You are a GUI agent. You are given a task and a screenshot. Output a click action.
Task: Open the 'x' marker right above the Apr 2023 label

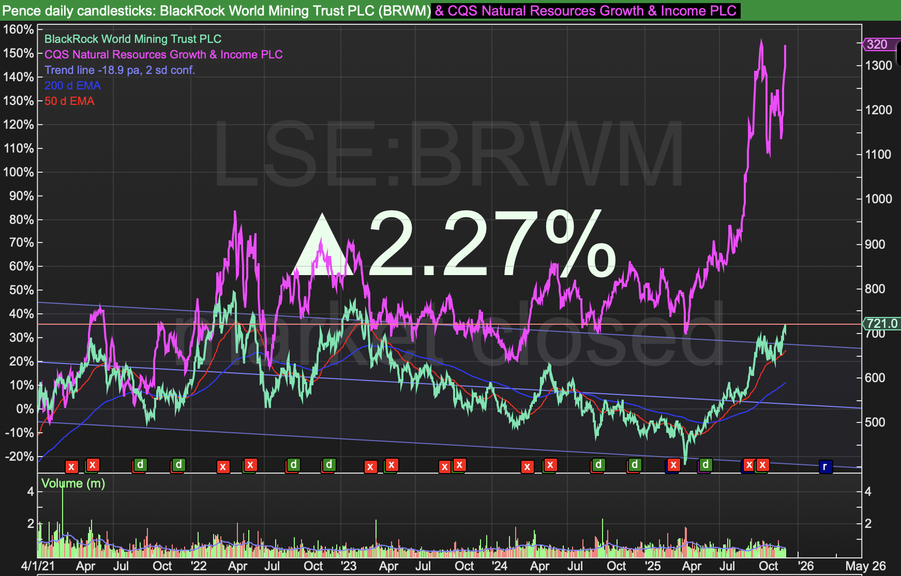(x=392, y=465)
